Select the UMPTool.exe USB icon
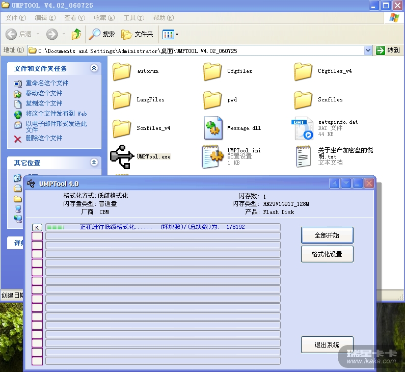Image resolution: width=405 pixels, height=372 pixels. point(122,157)
